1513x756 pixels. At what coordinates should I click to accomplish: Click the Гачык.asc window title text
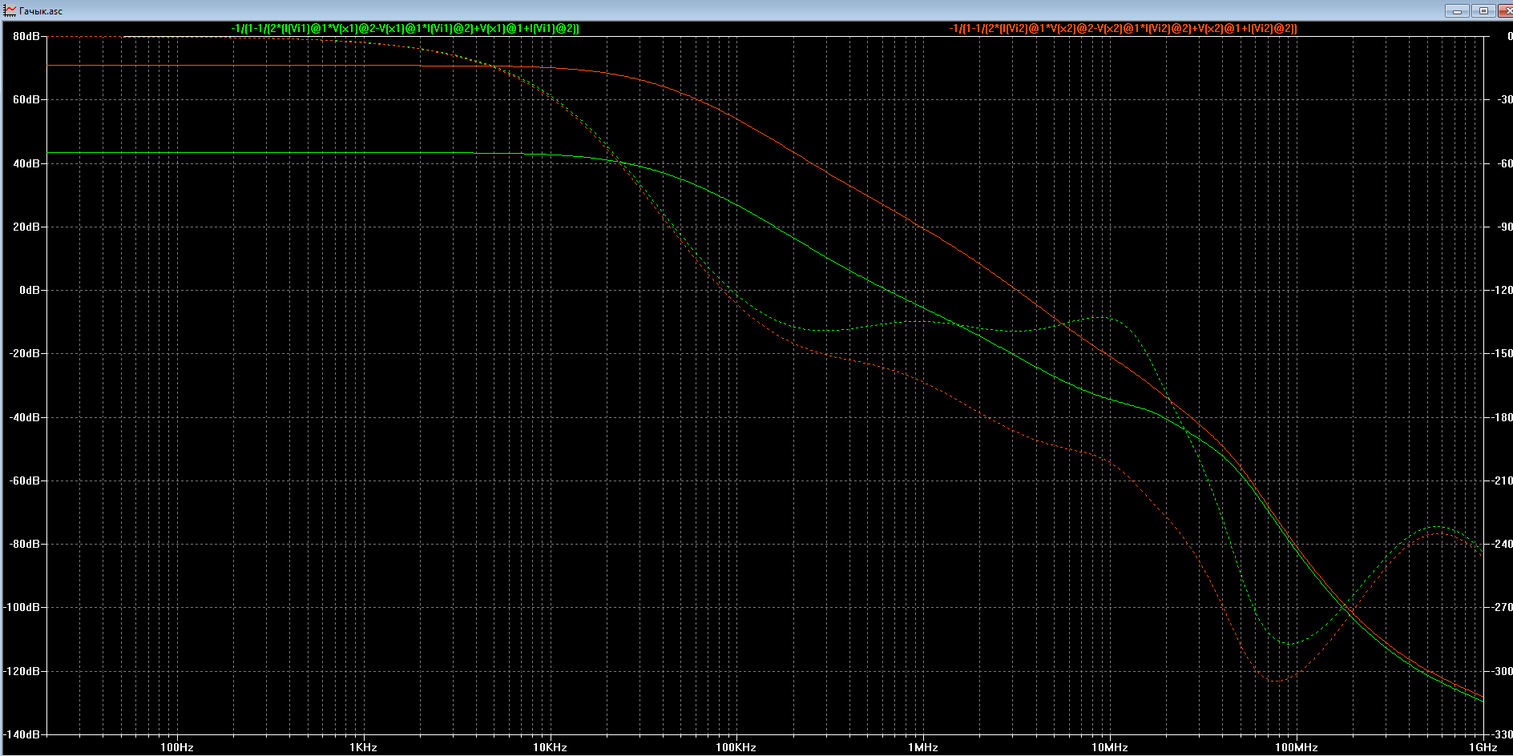(x=40, y=11)
